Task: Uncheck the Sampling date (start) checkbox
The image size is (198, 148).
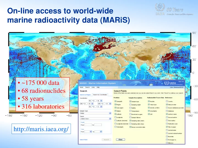Action: pos(130,121)
